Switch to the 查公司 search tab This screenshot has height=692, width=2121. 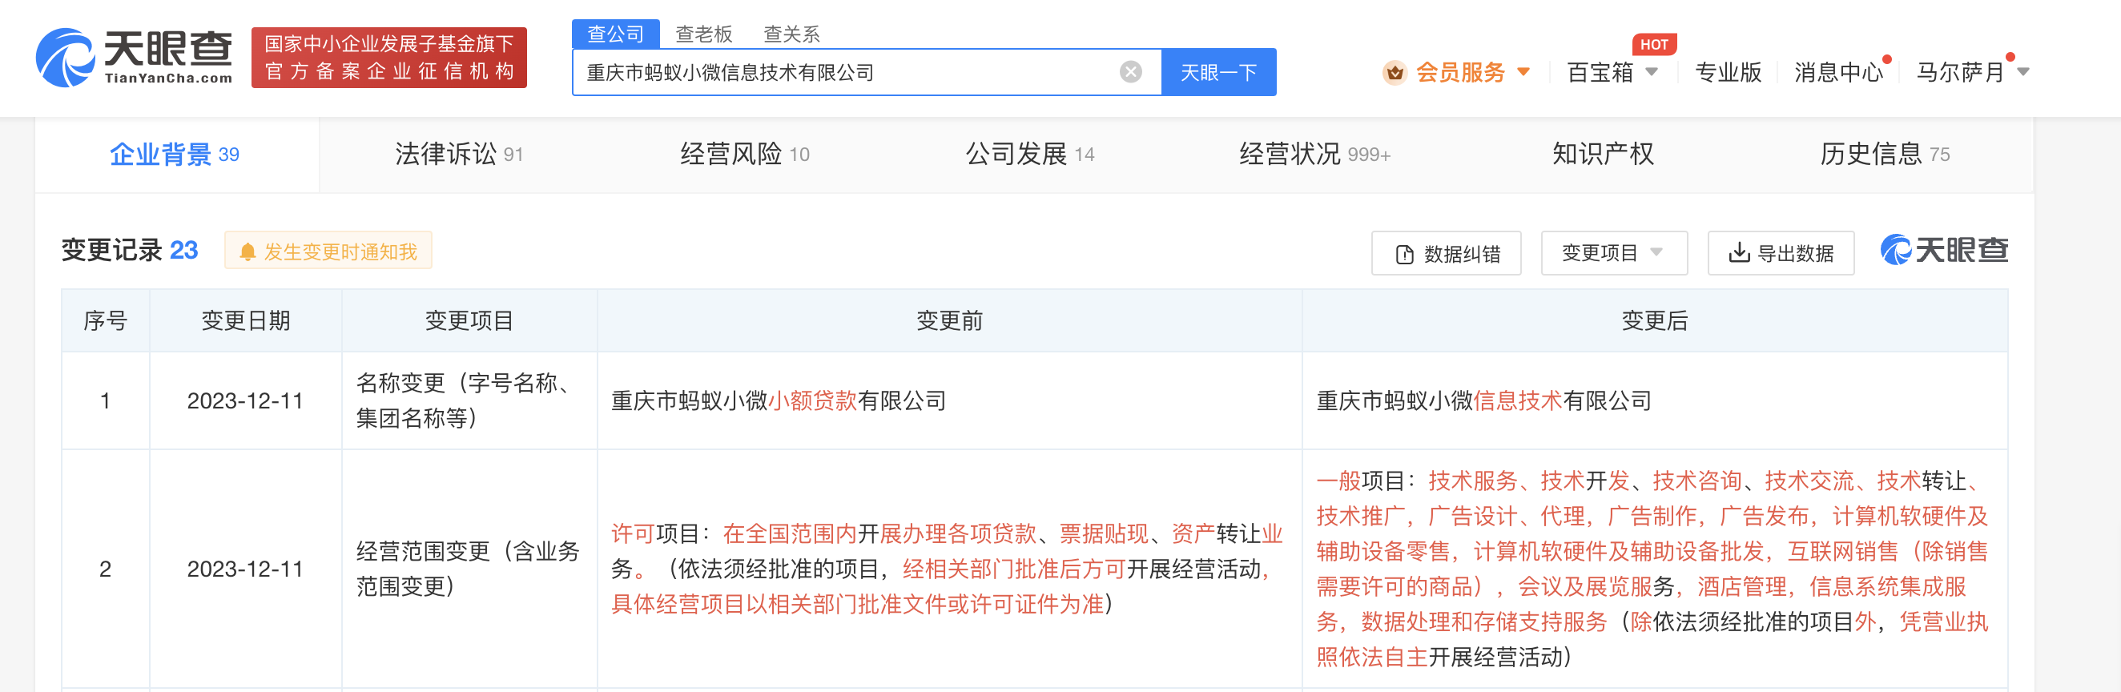point(615,34)
